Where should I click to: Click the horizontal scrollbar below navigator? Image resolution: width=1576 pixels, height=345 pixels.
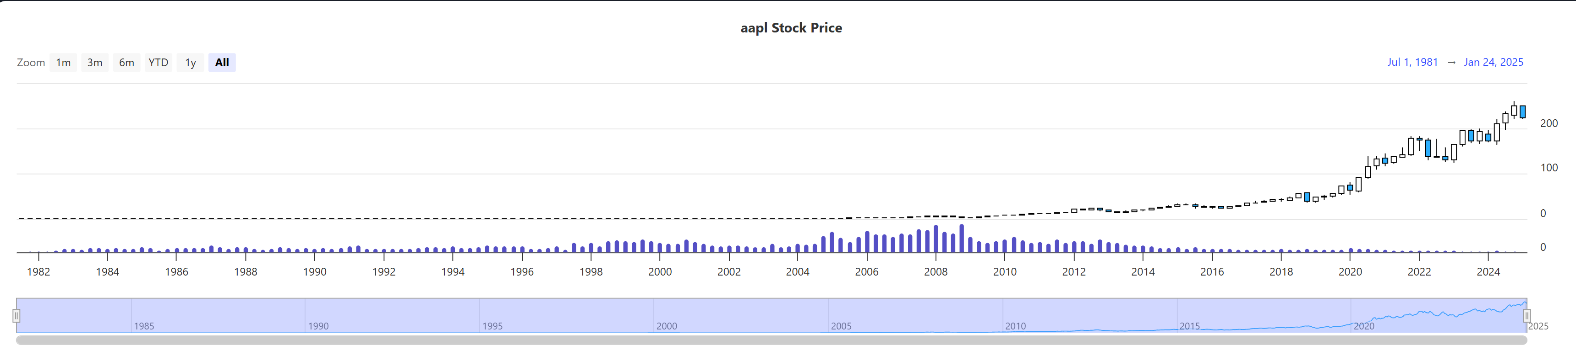point(772,340)
